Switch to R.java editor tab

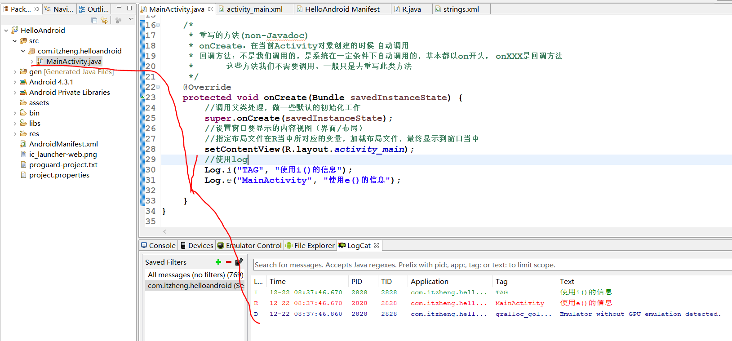(411, 9)
